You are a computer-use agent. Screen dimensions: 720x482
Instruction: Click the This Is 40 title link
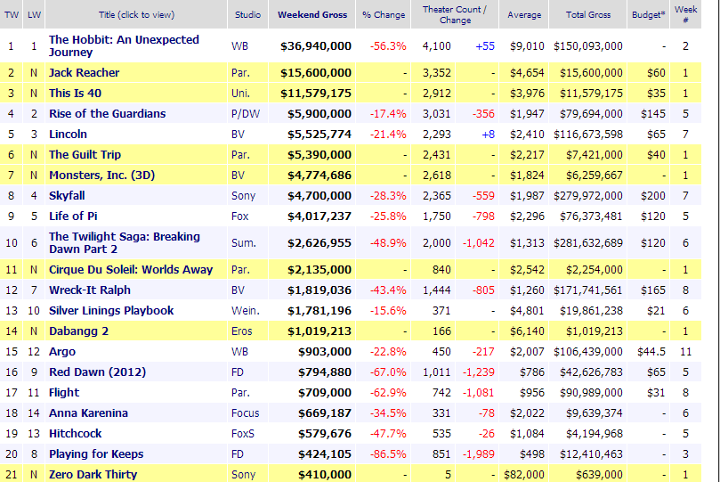[75, 94]
